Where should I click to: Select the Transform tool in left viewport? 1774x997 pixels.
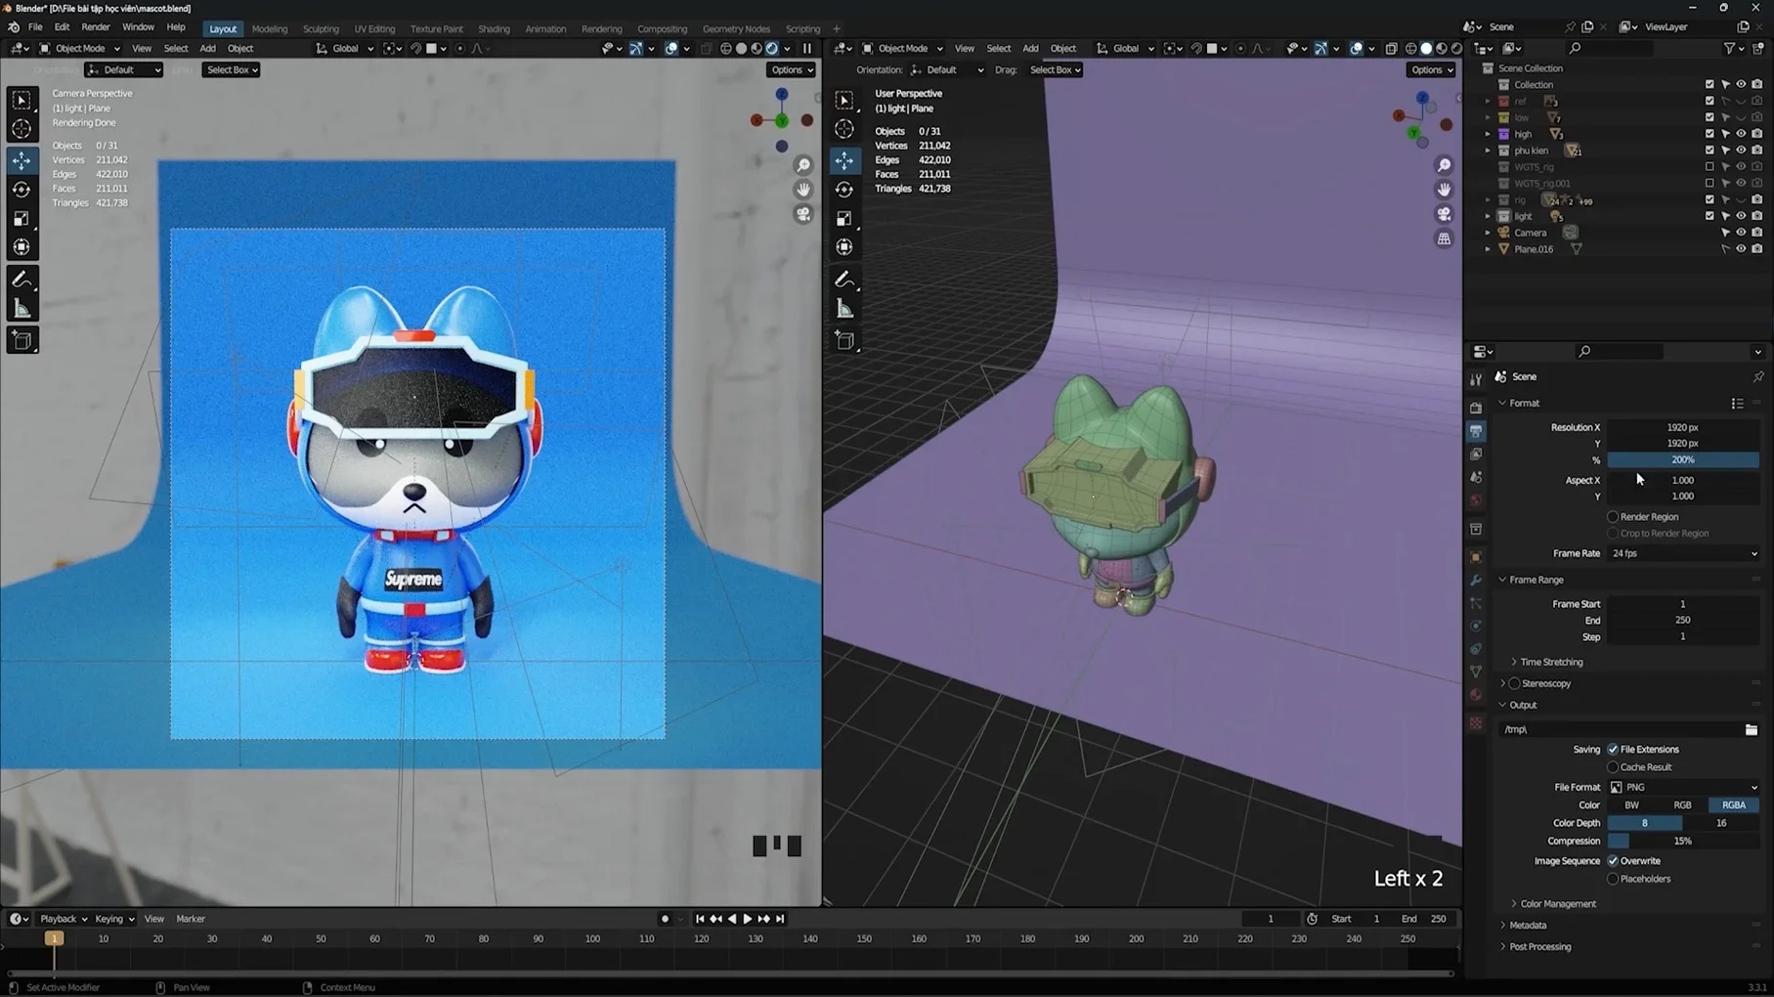(x=22, y=247)
